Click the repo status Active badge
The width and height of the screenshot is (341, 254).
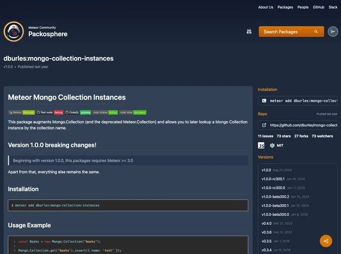pos(105,113)
